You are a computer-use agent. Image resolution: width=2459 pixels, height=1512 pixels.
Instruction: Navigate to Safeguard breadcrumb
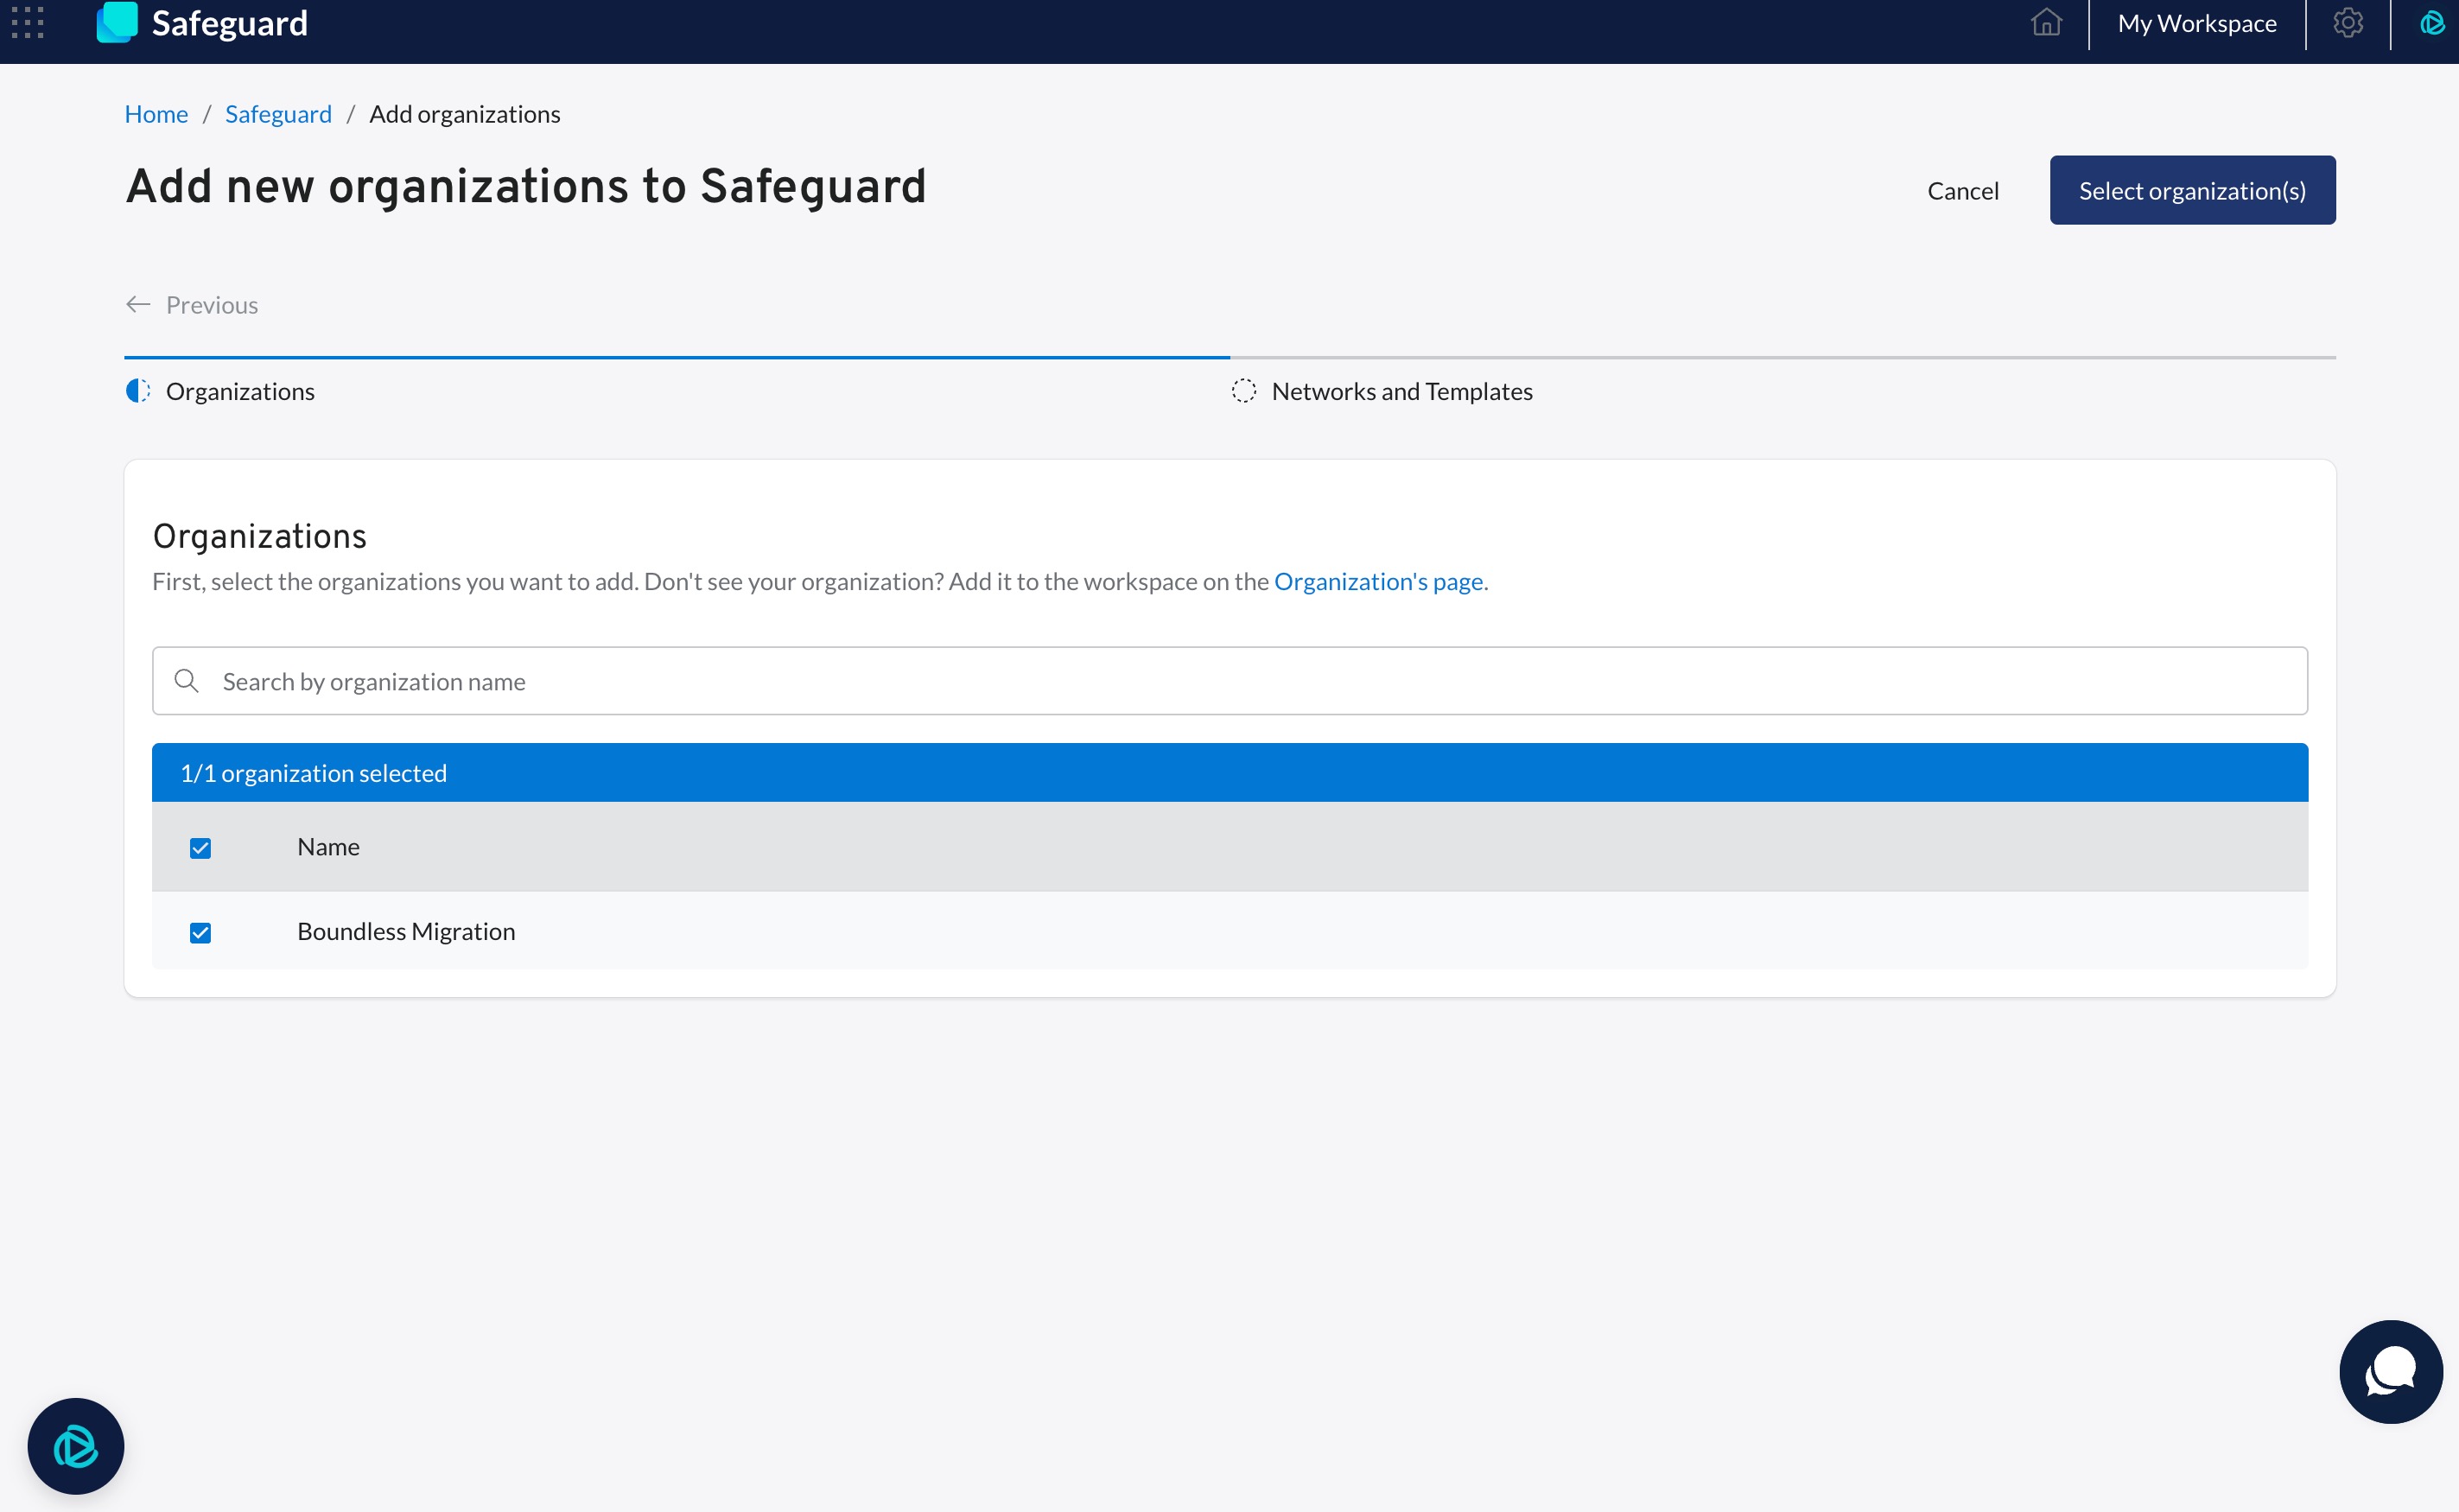278,114
